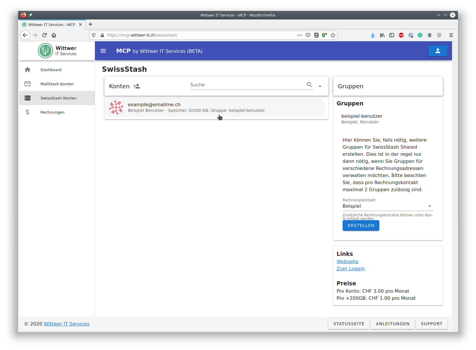476x350 pixels.
Task: Open the Firefox hamburger application menu
Action: click(451, 35)
